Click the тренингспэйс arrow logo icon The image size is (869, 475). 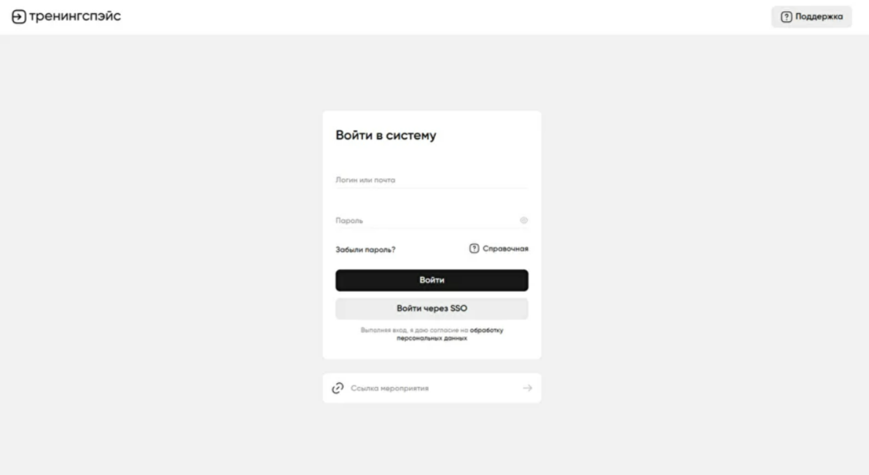point(17,17)
